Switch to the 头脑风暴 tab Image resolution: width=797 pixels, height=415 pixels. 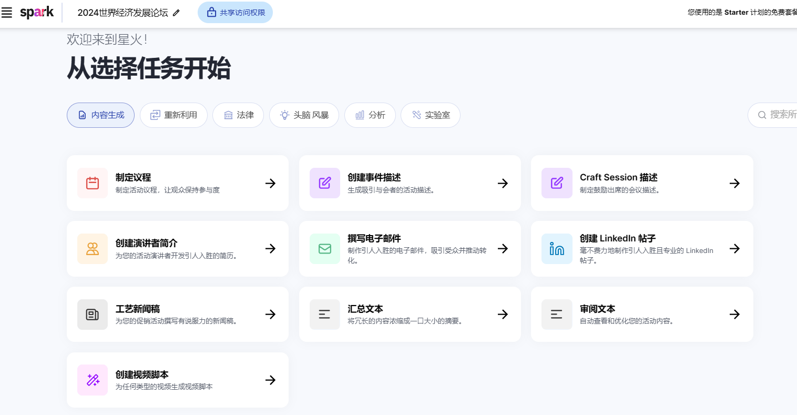click(304, 115)
